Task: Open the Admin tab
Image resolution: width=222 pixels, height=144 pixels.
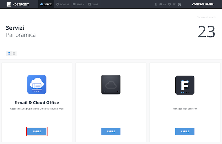Action: pyautogui.click(x=79, y=4)
